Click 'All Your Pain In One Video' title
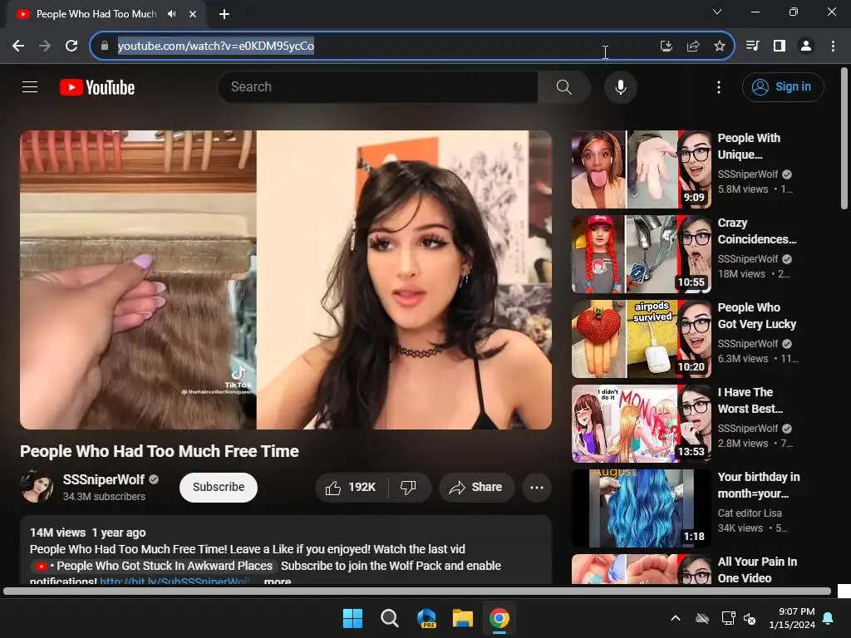The height and width of the screenshot is (638, 851). (757, 570)
